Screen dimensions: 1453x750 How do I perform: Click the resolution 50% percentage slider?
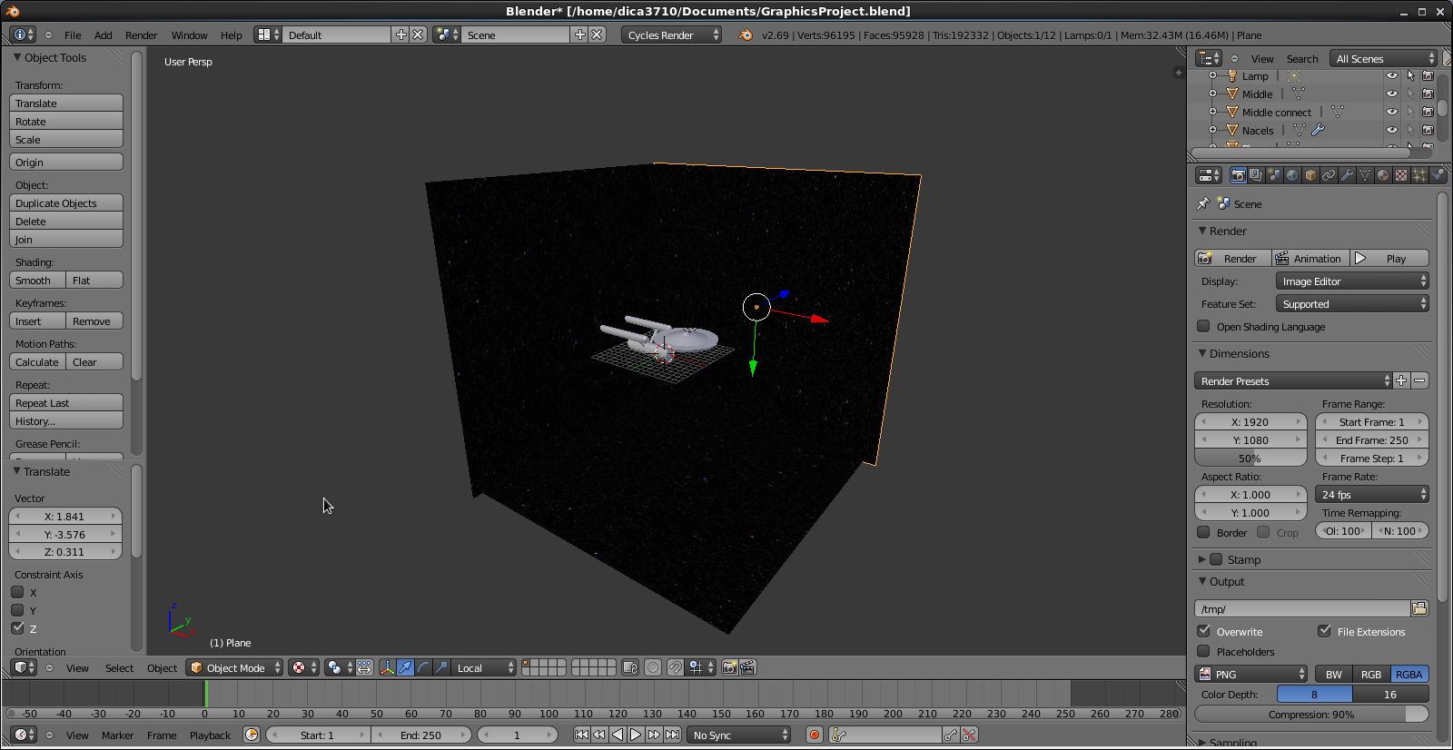pyautogui.click(x=1250, y=458)
